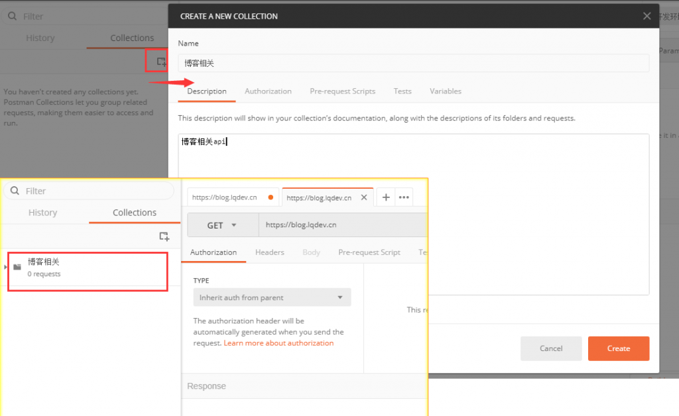
Task: Select Collections tab in dimmed top sidebar
Action: [x=132, y=38]
